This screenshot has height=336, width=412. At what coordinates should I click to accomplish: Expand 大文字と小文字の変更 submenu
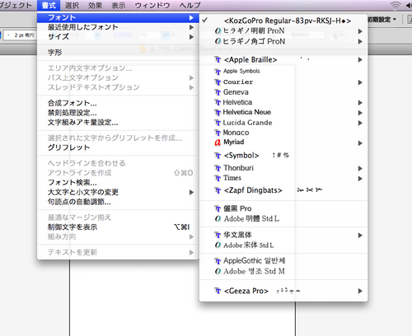point(118,192)
